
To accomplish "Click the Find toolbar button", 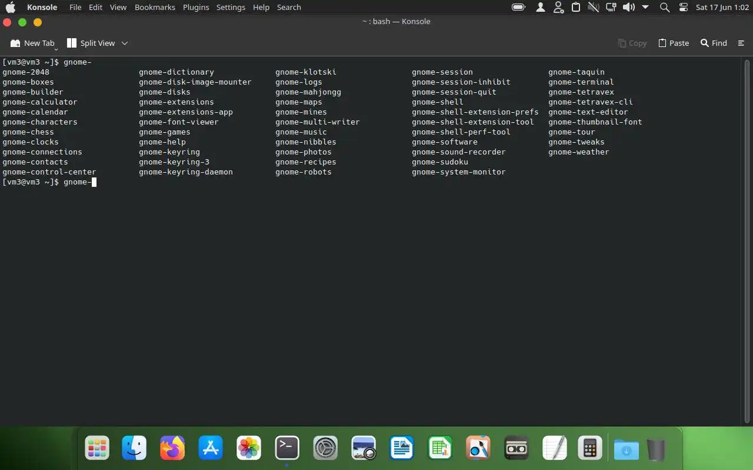I will coord(714,43).
